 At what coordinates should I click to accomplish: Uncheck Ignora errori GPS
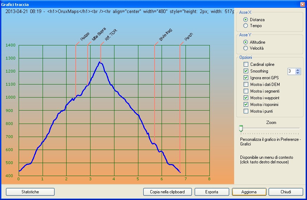pyautogui.click(x=246, y=78)
